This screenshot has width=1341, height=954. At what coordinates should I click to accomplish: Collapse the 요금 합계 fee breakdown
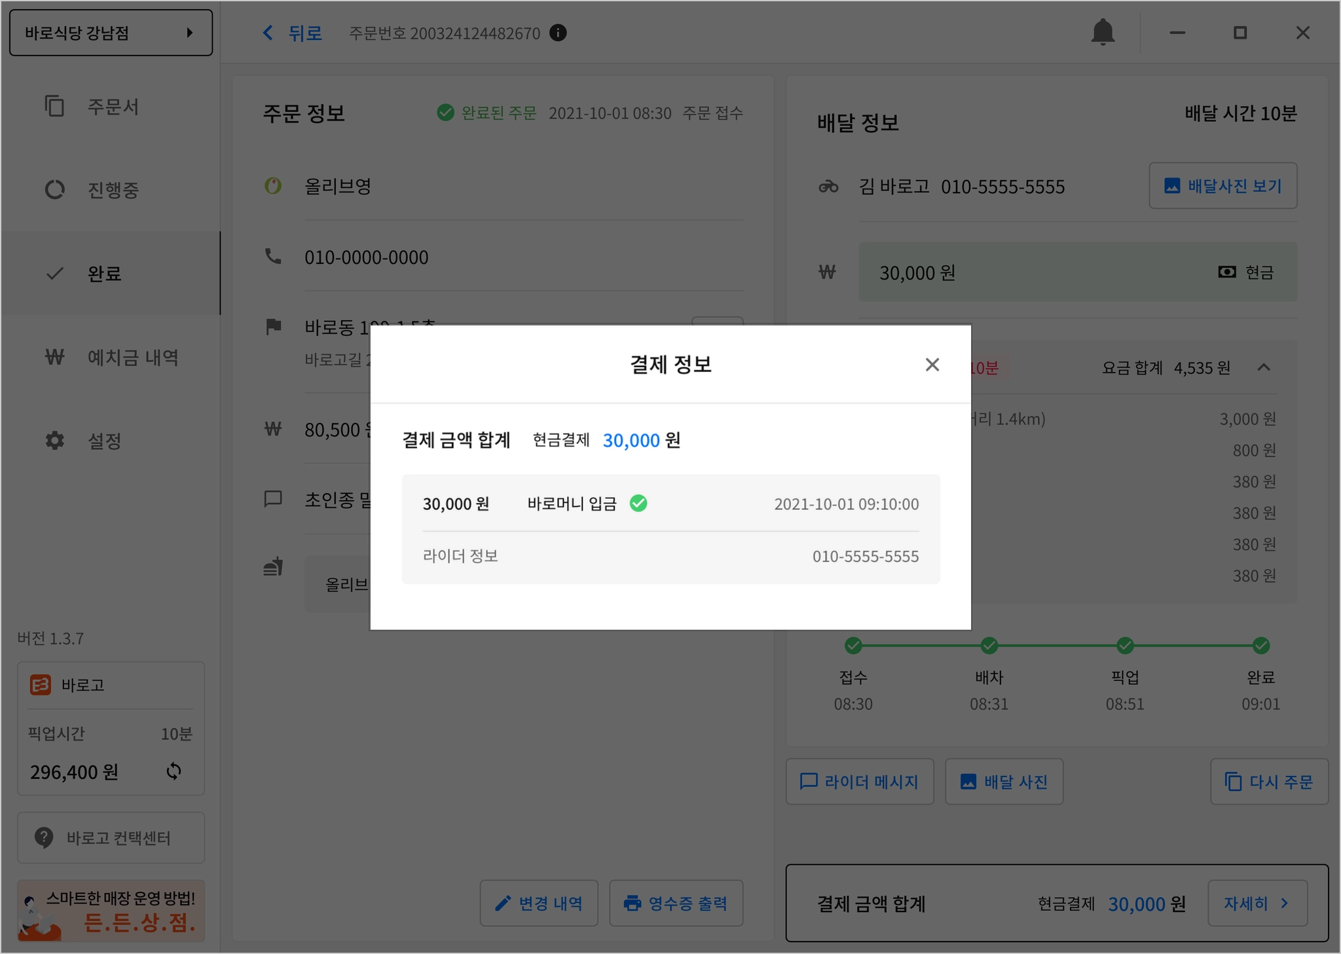point(1264,367)
